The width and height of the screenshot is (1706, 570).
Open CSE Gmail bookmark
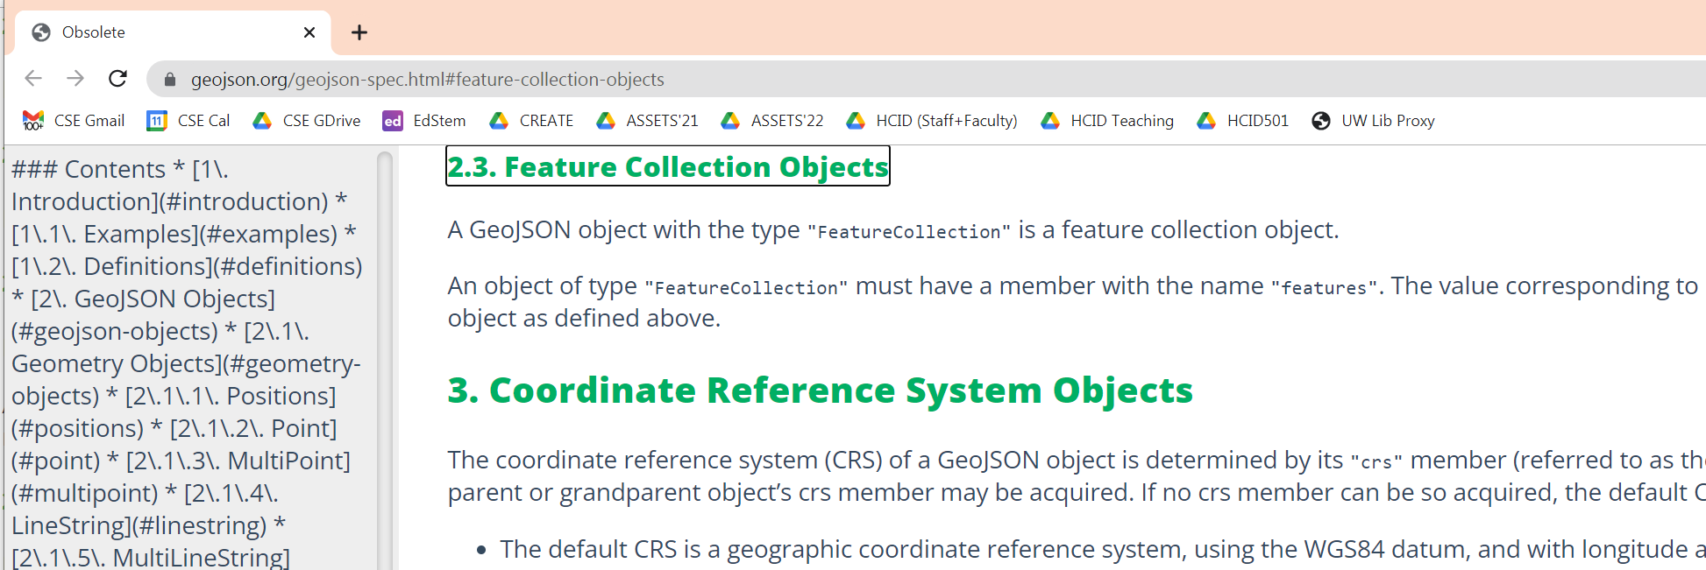74,121
